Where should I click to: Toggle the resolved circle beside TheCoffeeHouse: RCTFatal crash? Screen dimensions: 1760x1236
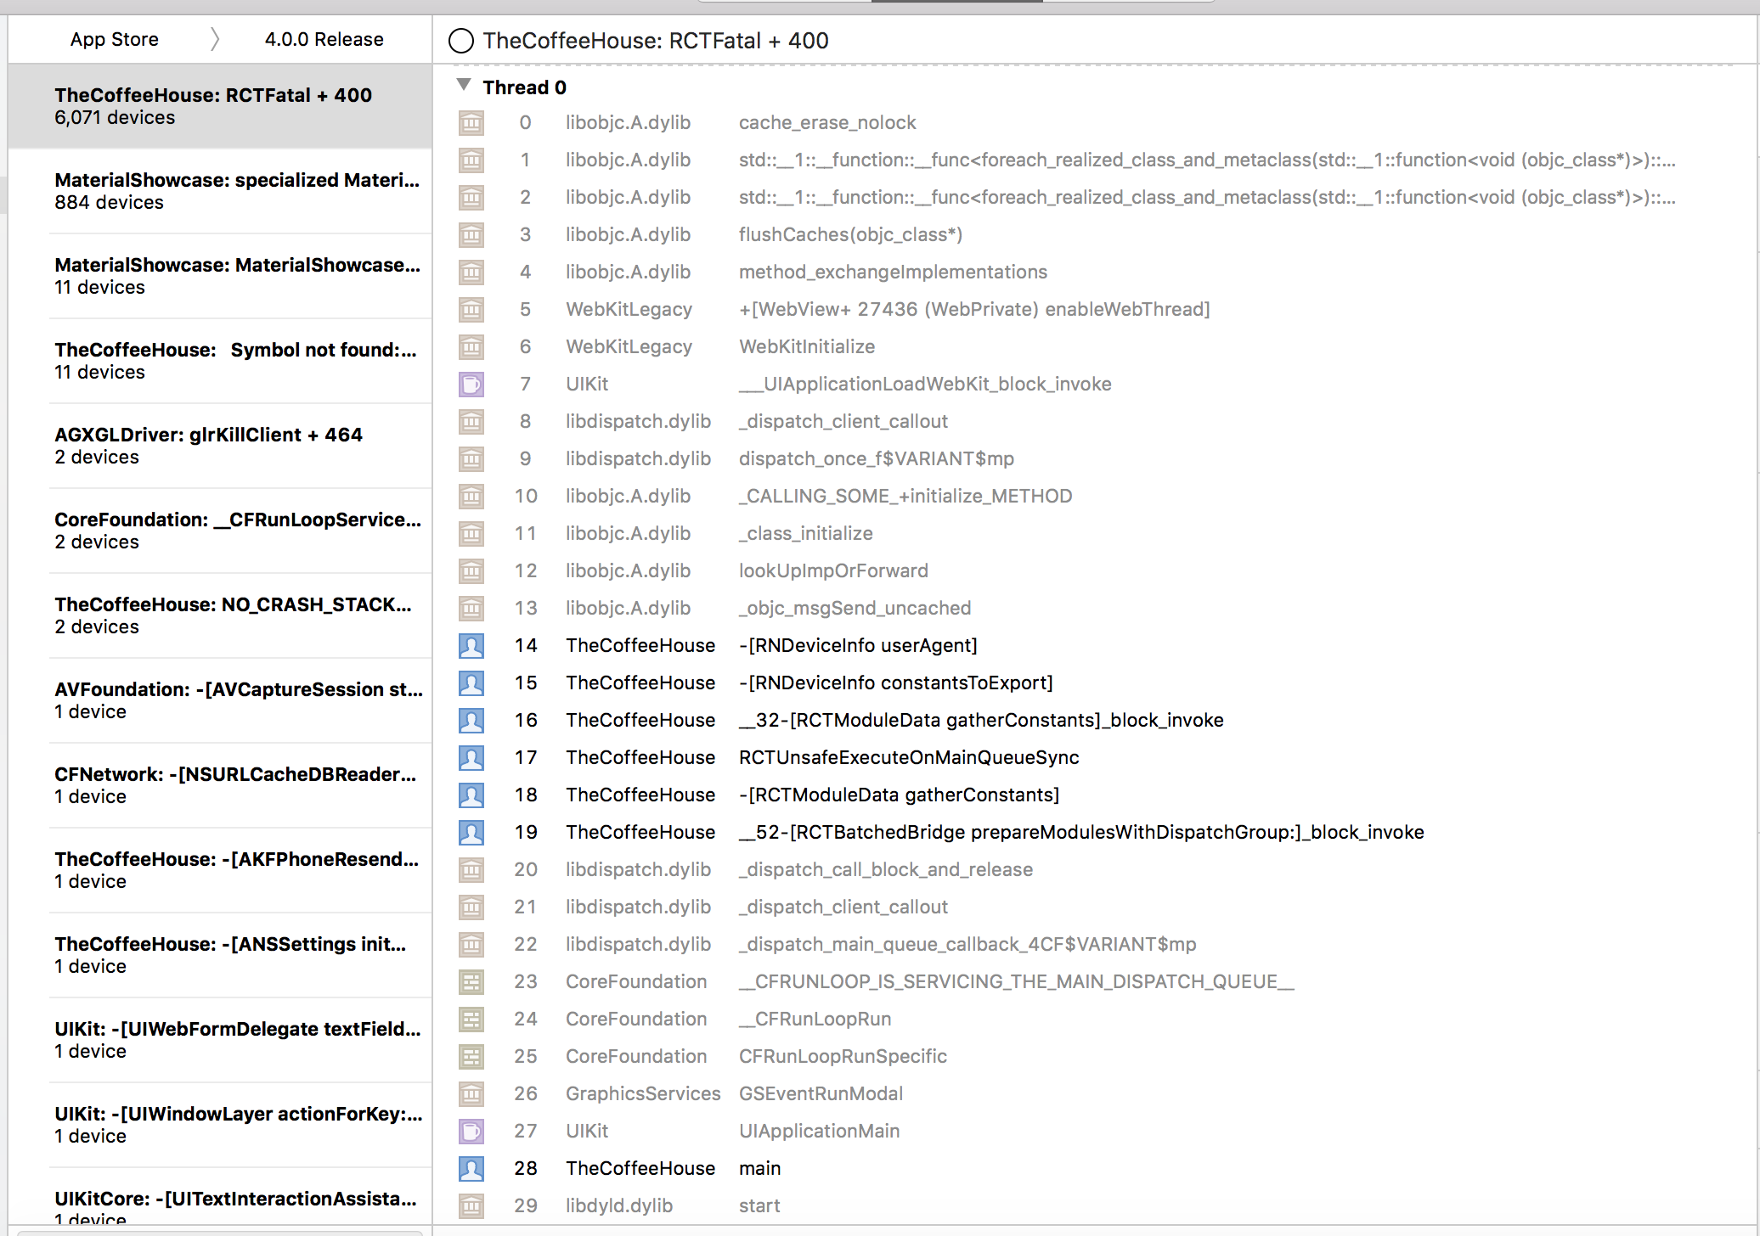tap(461, 40)
